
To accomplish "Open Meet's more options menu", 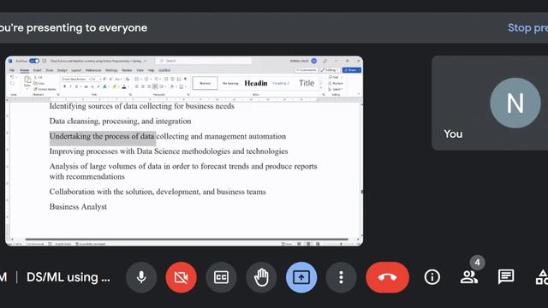I will click(x=341, y=277).
